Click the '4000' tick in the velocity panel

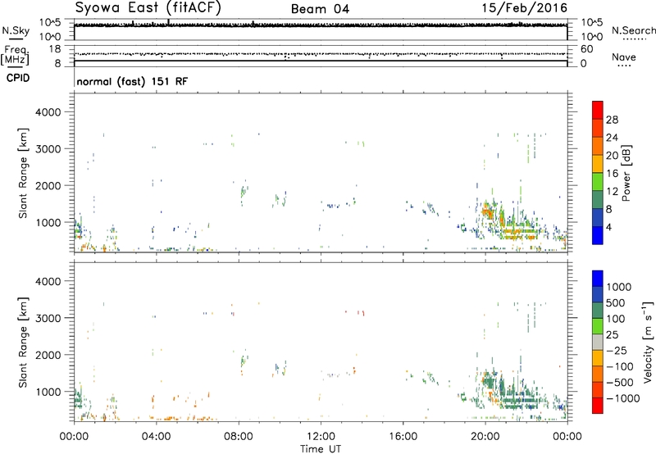pyautogui.click(x=48, y=281)
